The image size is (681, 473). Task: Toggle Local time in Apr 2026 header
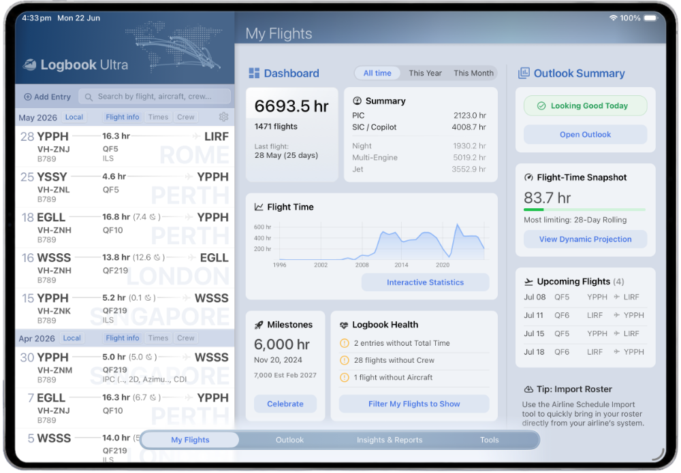click(x=72, y=338)
